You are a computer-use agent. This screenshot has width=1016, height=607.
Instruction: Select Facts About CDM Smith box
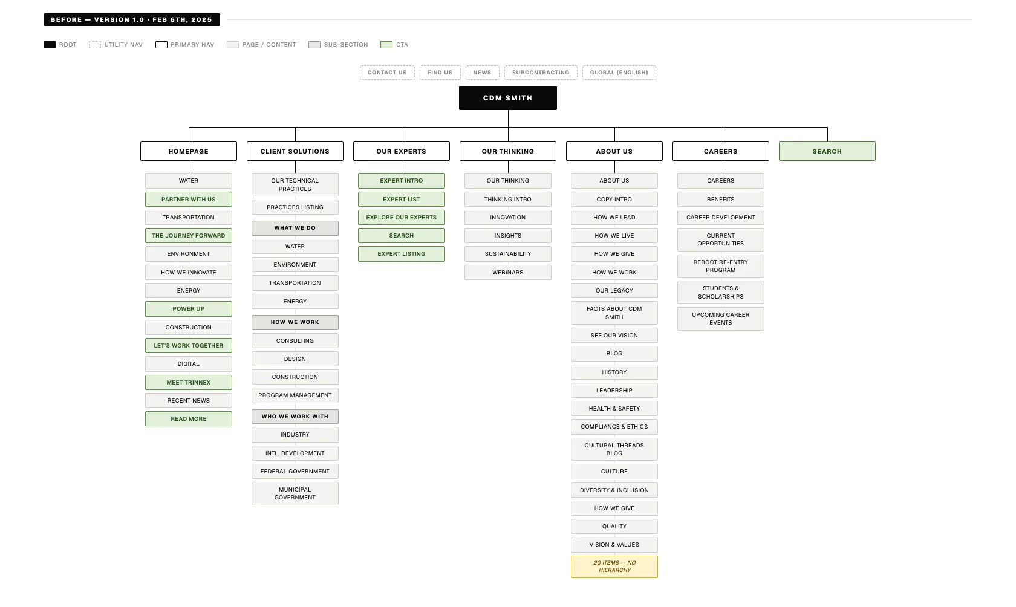click(614, 313)
